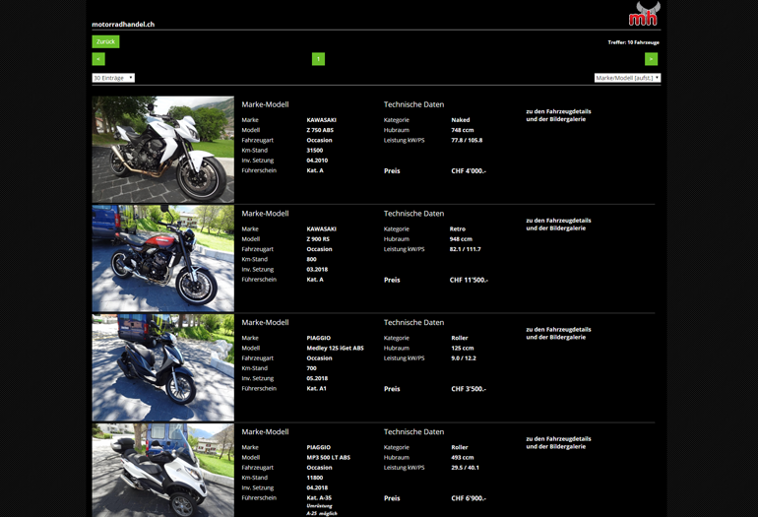Screen dimensions: 758x517
Task: Click model text 'Z 900 RS'
Action: coord(318,239)
